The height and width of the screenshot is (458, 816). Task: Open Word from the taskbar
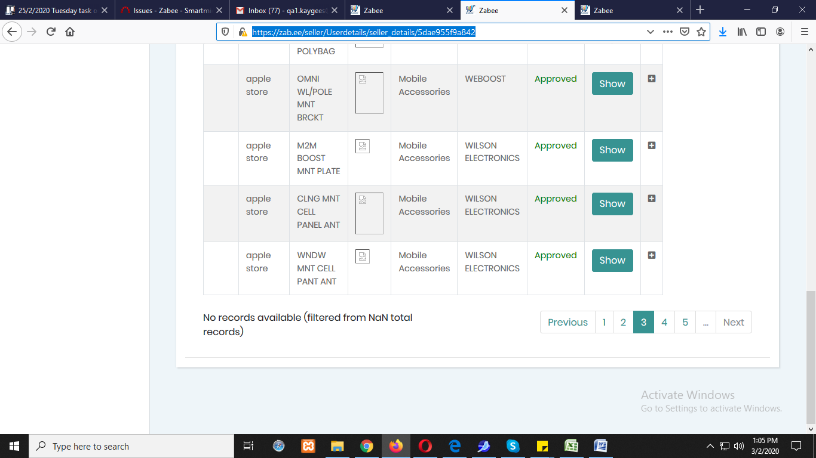click(x=601, y=446)
